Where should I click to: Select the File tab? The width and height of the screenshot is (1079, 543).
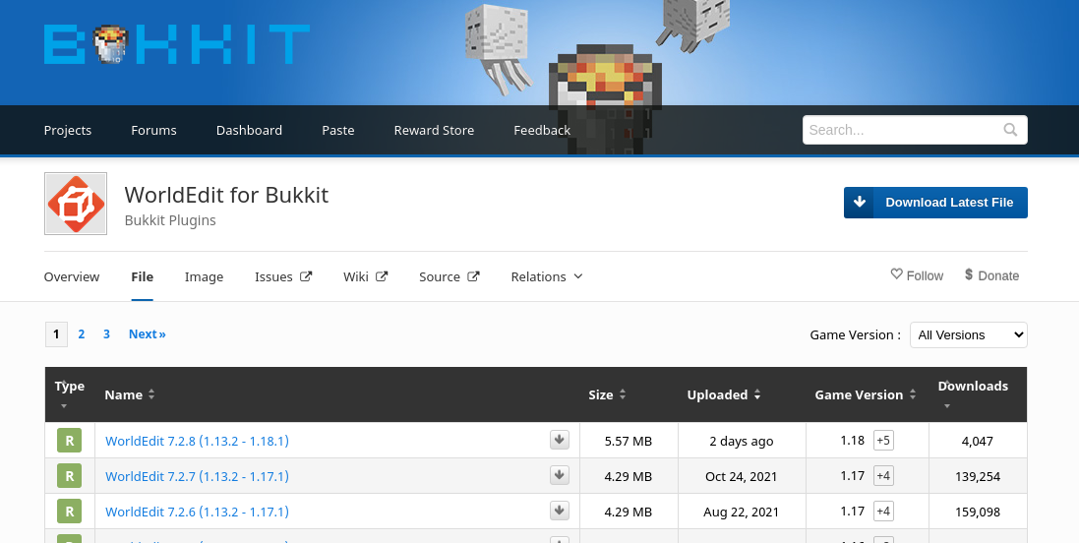coord(142,276)
